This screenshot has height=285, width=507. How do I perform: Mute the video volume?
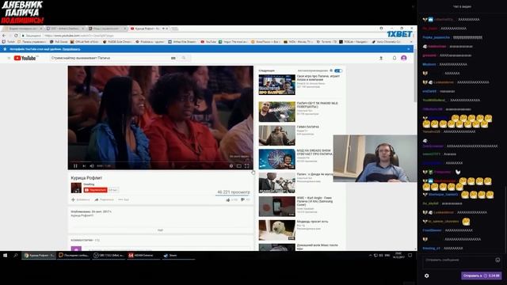tap(92, 165)
